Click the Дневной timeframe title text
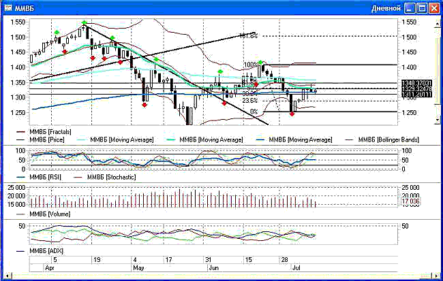Screen dimensions: 443x281 pyautogui.click(x=386, y=8)
